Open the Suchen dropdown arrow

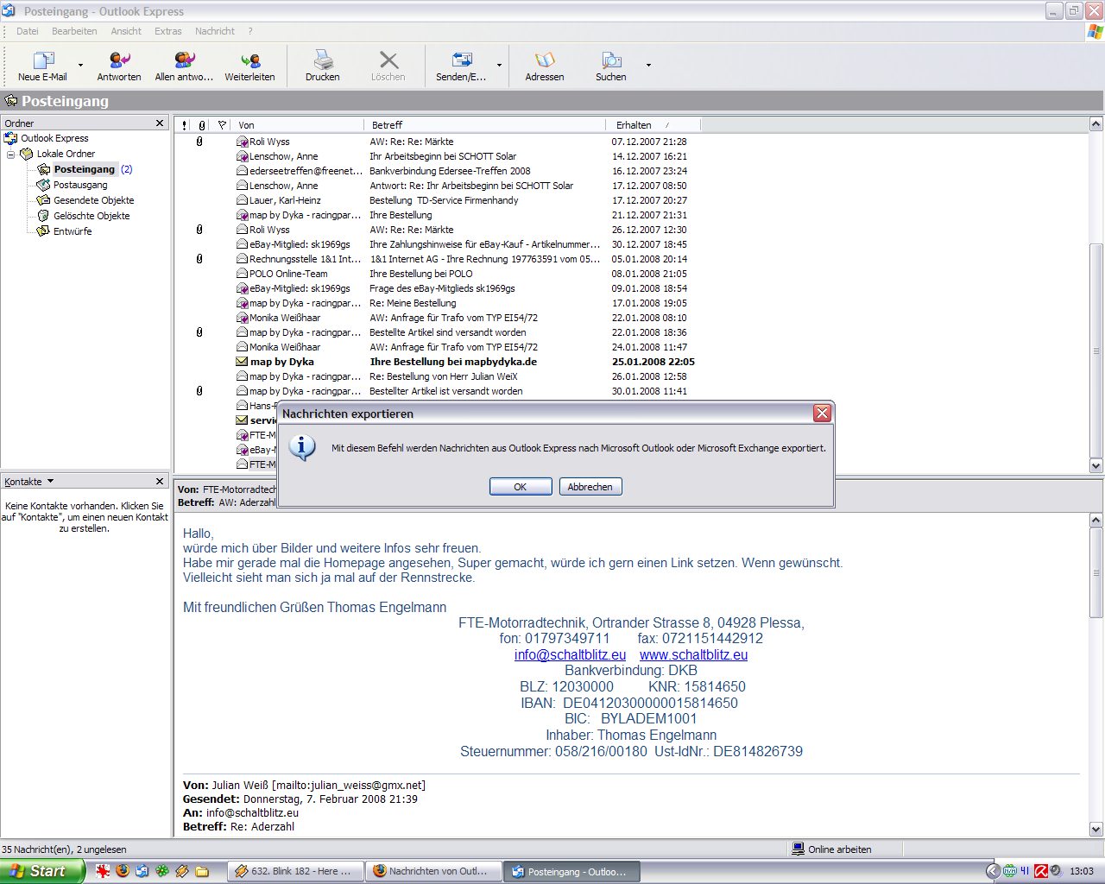tap(648, 66)
